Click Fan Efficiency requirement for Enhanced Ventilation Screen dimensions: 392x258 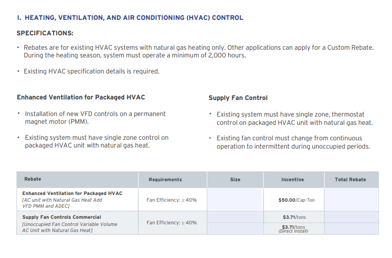[171, 200]
